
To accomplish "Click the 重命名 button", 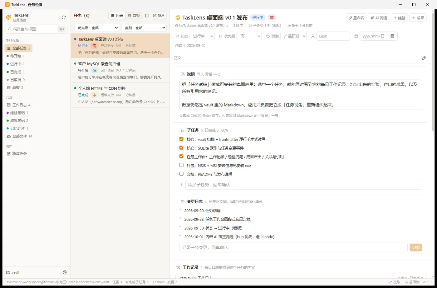I will tap(356, 18).
